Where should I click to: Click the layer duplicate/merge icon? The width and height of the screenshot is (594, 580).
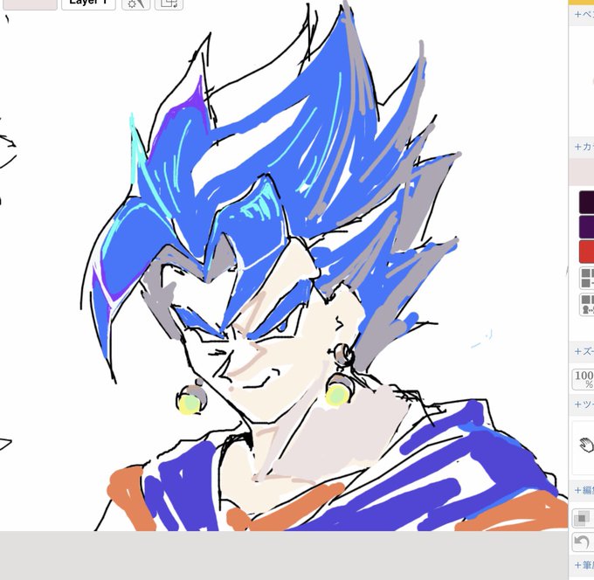pyautogui.click(x=169, y=3)
